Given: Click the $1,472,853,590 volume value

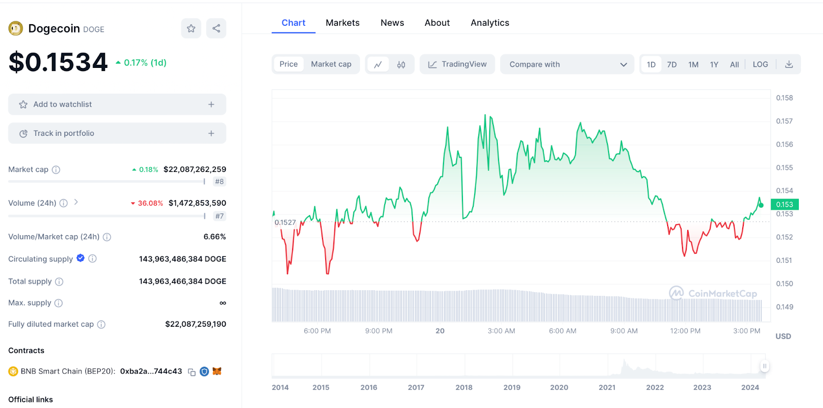Looking at the screenshot, I should click(198, 203).
